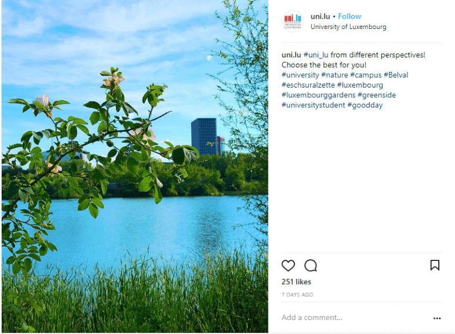The image size is (455, 334).
Task: Open comments via speech bubble icon
Action: click(311, 265)
